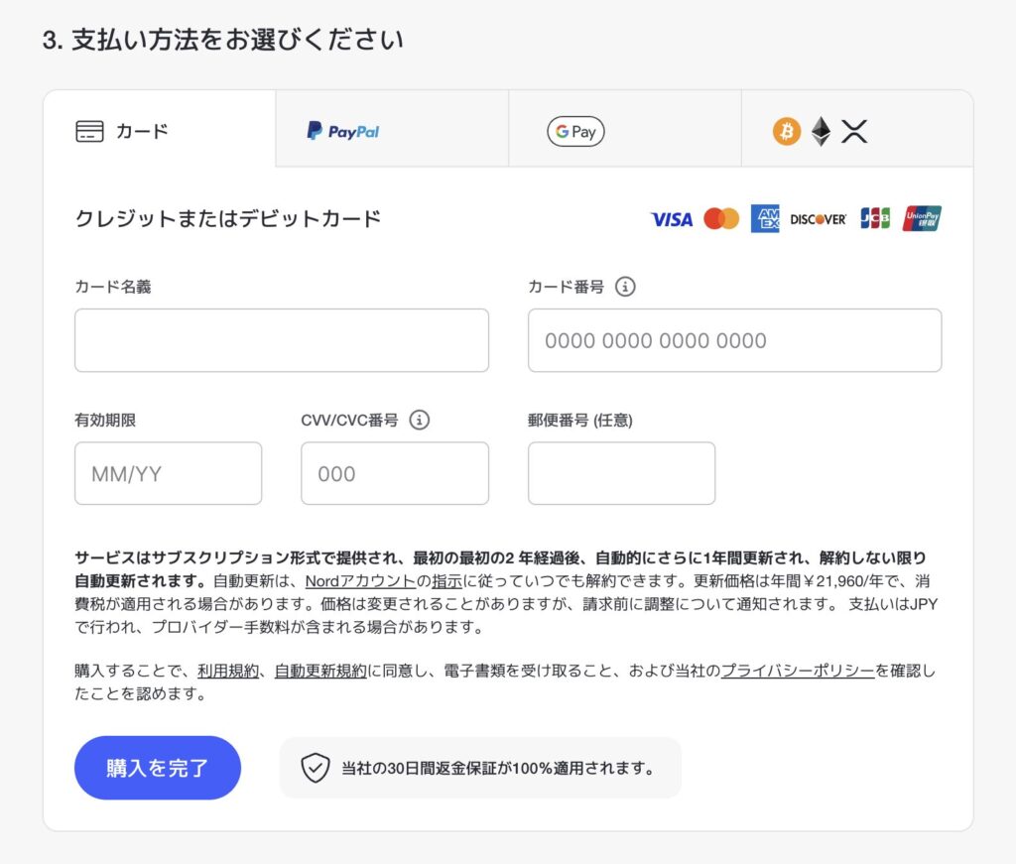
Task: Click the JCB card brand logo
Action: (874, 219)
